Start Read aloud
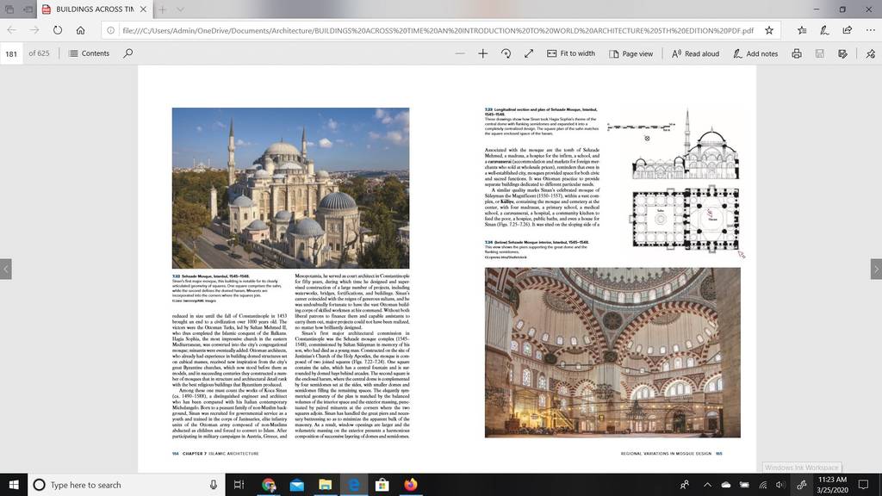Screen dimensions: 882x496 click(695, 53)
